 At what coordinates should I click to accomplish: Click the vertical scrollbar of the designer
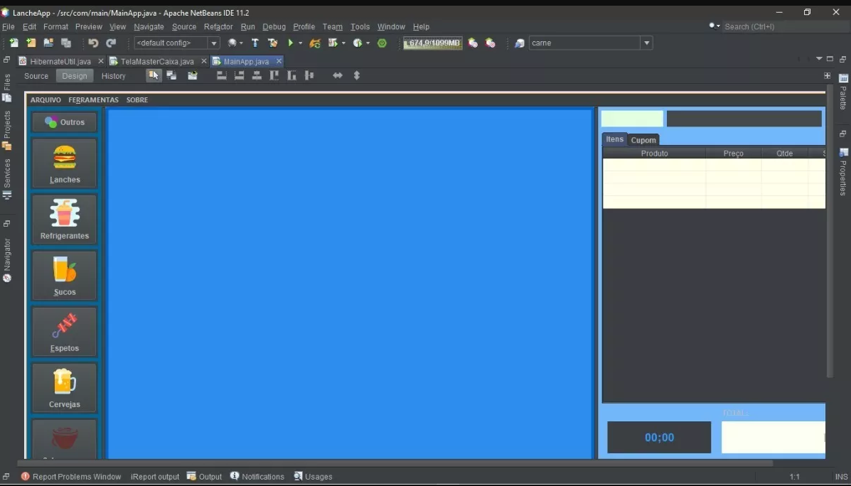coord(829,230)
